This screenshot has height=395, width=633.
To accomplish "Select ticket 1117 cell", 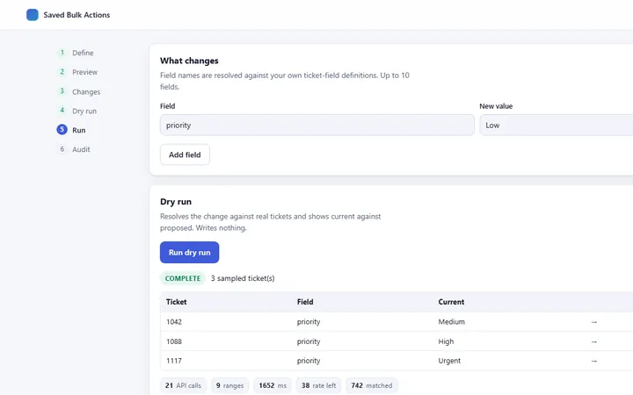I will (174, 361).
